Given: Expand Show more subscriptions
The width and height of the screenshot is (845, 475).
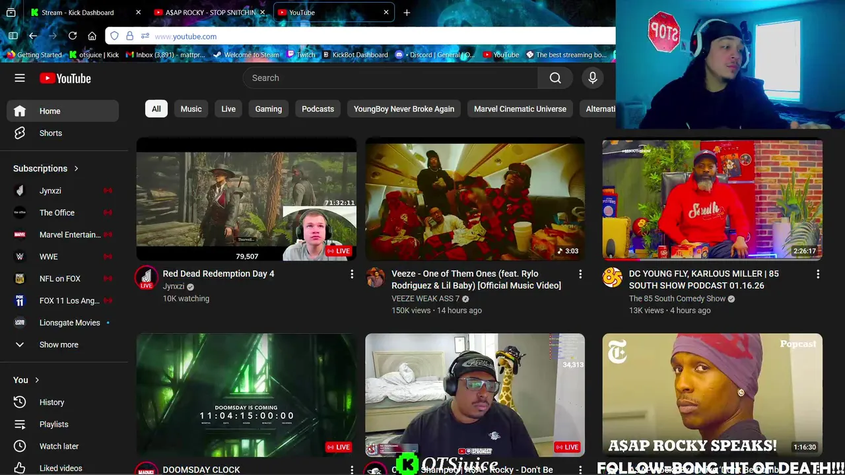Looking at the screenshot, I should (63, 344).
